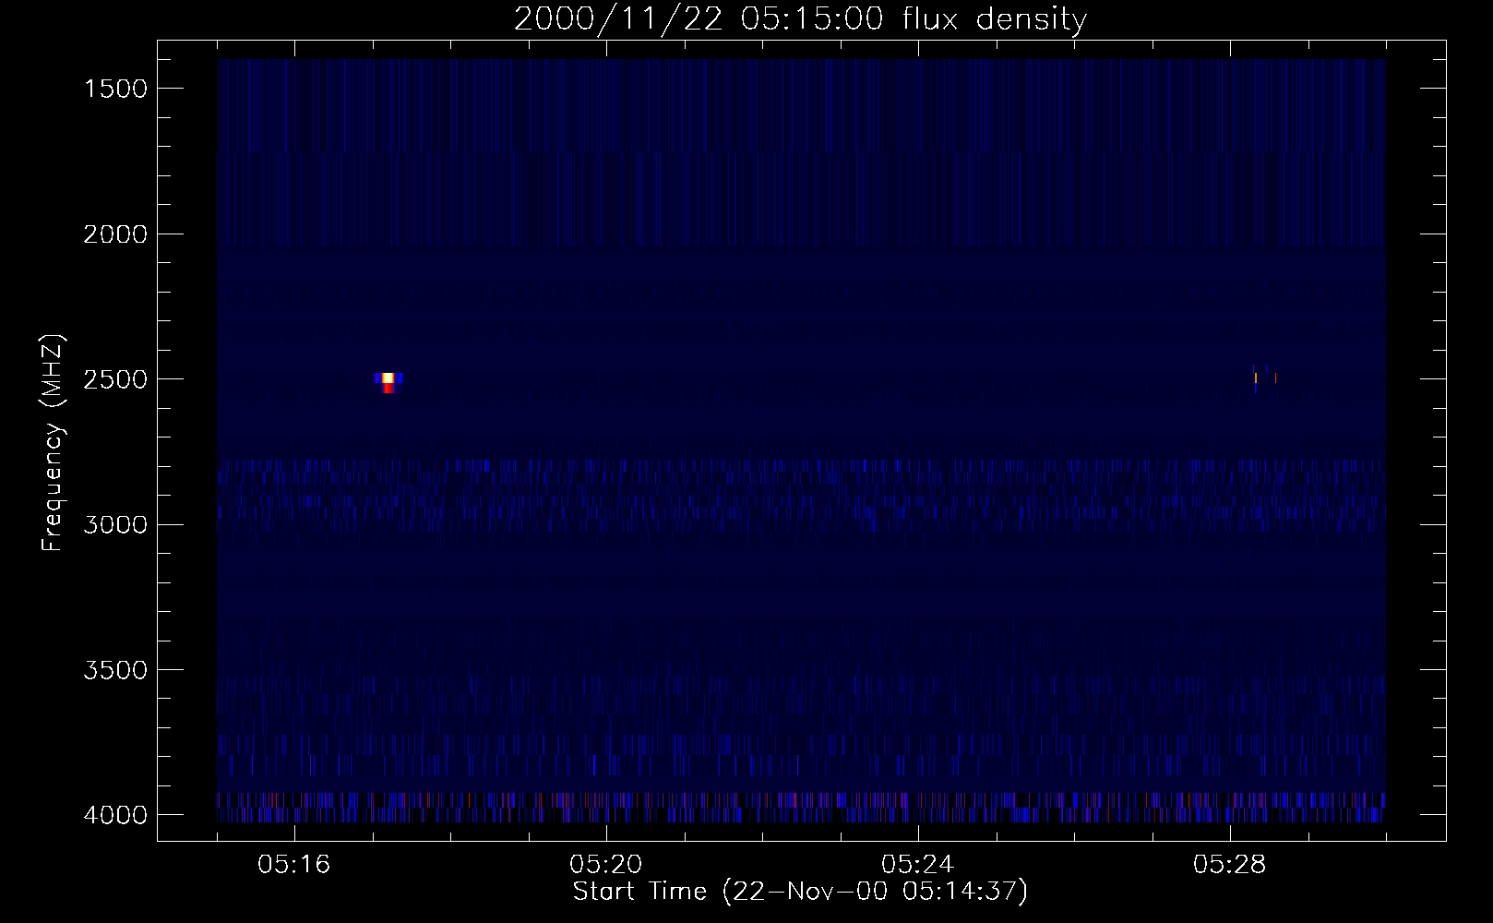Image resolution: width=1493 pixels, height=923 pixels.
Task: Click the "Frequency (MHZ)" axis label
Action: pos(52,443)
